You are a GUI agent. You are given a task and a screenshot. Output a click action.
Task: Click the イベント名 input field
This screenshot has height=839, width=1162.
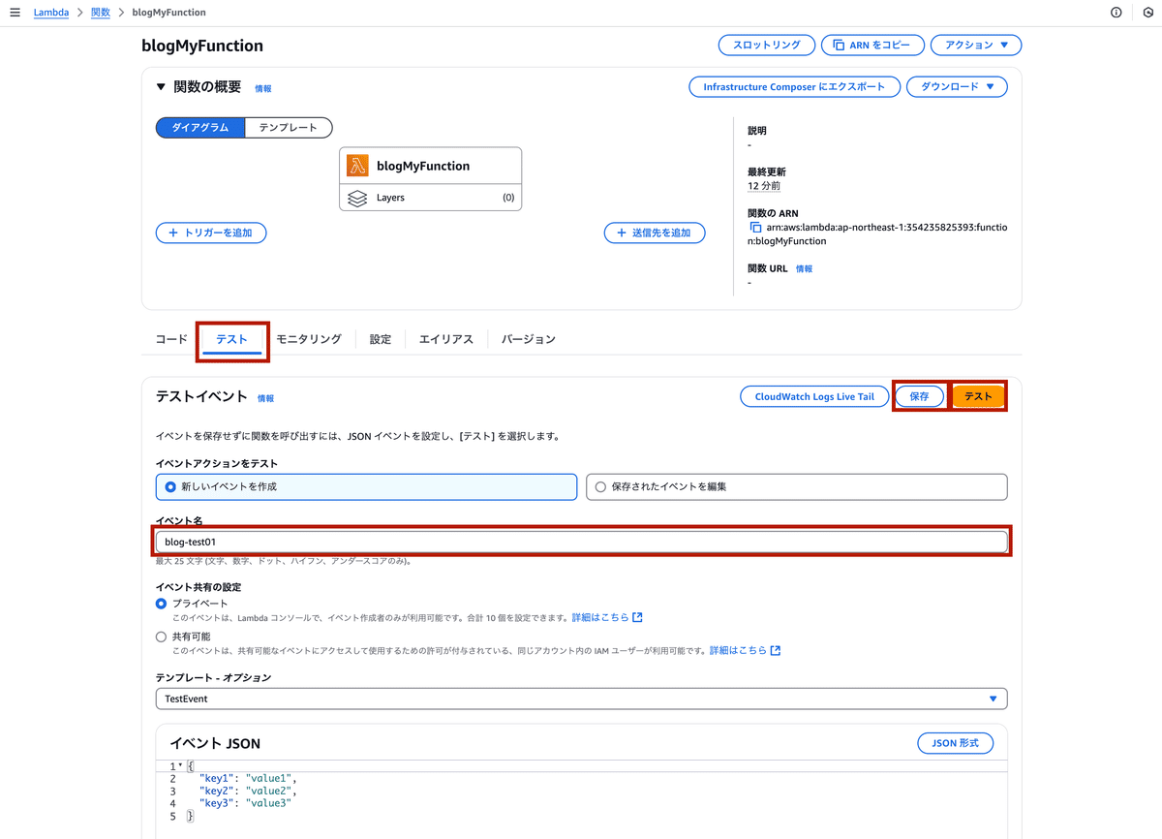pyautogui.click(x=581, y=542)
